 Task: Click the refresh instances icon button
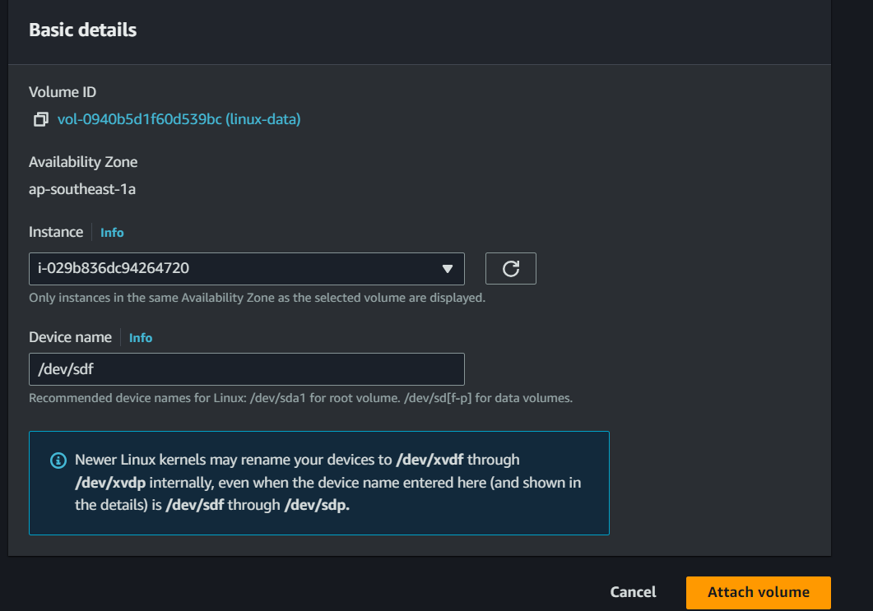tap(510, 269)
